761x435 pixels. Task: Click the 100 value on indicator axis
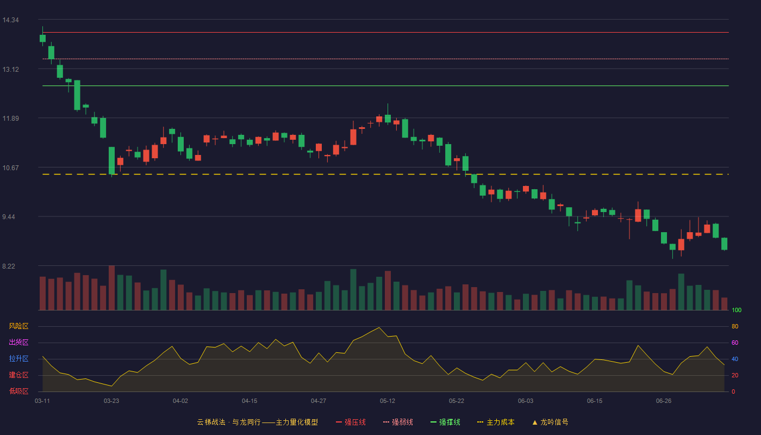click(737, 310)
